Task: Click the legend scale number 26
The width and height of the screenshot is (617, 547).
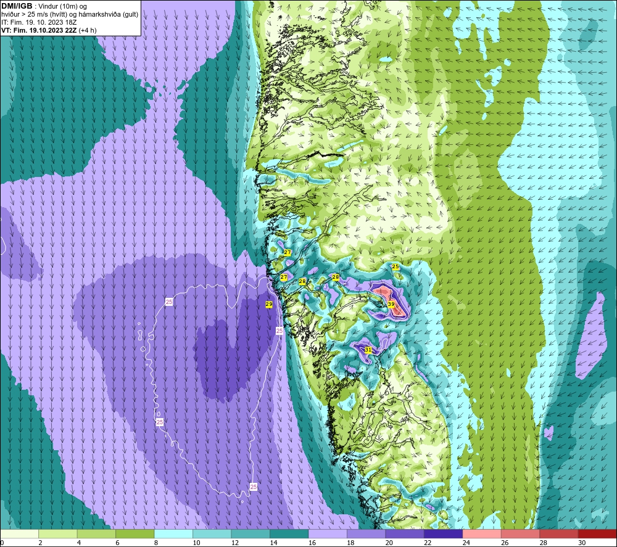Action: point(505,543)
